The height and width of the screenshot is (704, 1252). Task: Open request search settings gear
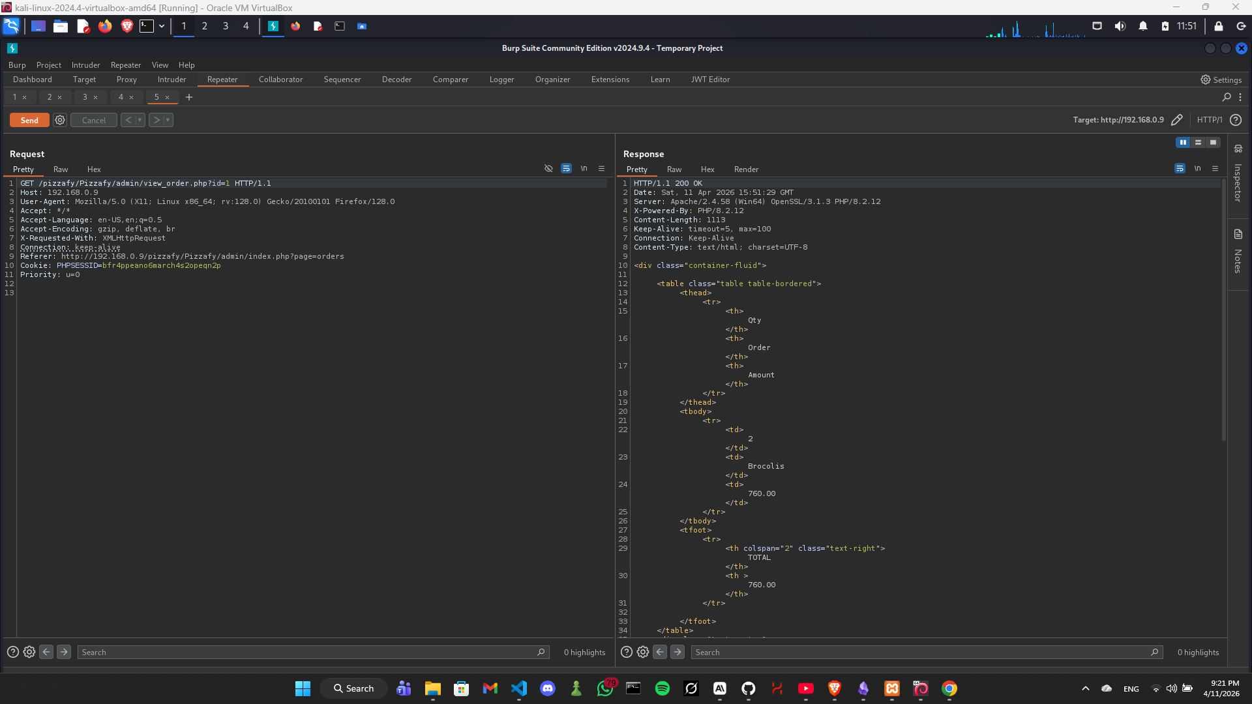point(29,652)
